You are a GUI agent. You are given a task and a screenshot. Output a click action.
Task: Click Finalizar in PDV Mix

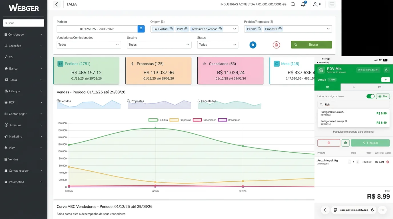click(370, 143)
